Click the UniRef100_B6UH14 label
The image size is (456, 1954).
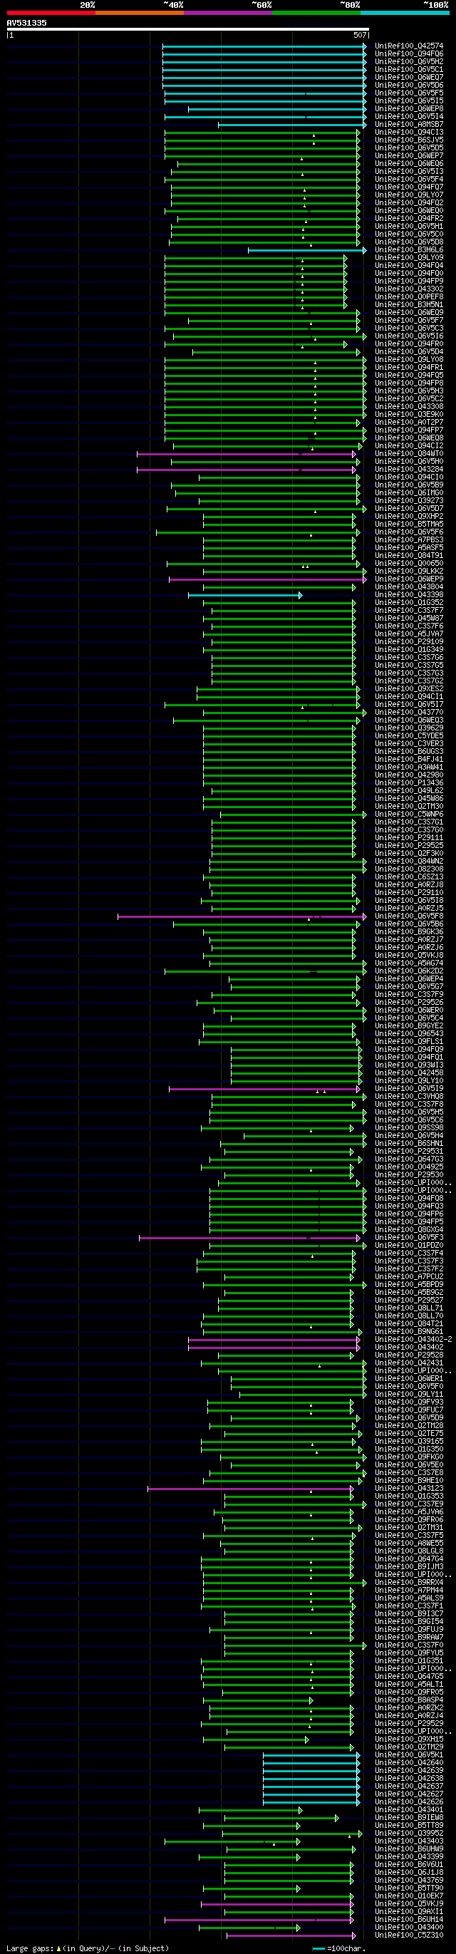(409, 1919)
